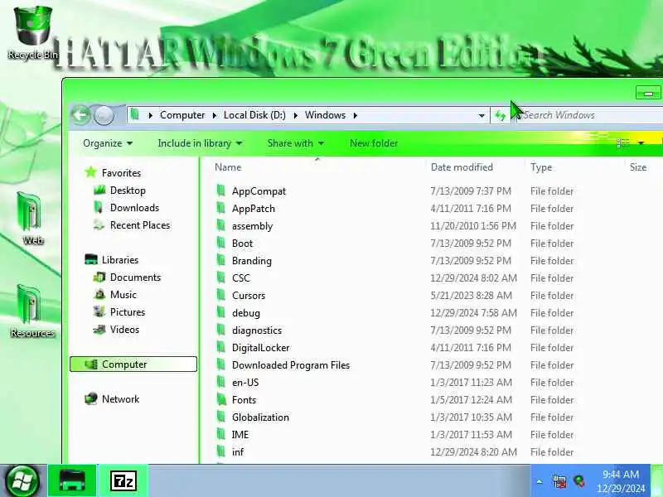Click the network tray icon with red X
The width and height of the screenshot is (663, 497).
point(559,481)
